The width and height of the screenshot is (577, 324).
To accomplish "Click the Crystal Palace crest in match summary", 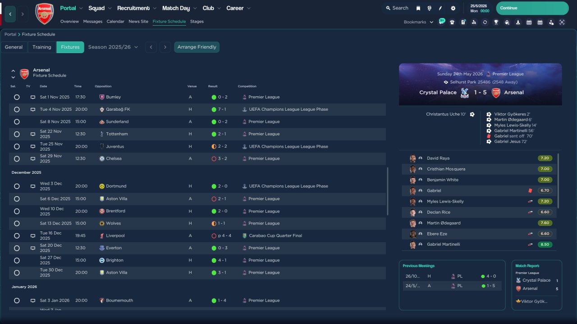I will tap(464, 93).
